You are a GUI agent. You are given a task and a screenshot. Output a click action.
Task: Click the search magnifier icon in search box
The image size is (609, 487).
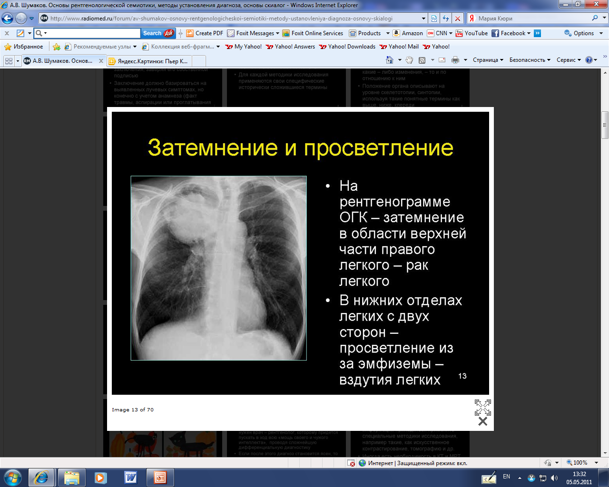coord(595,18)
